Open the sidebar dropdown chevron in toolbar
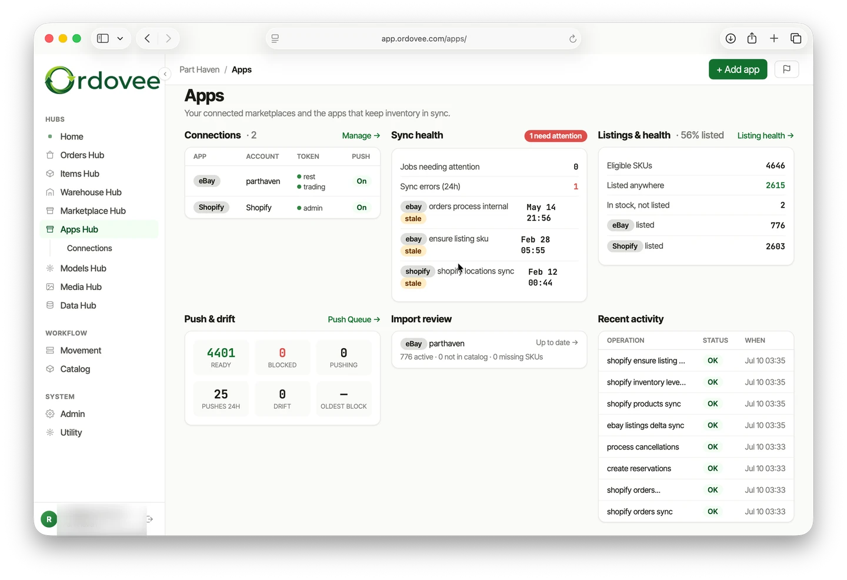847x580 pixels. 120,38
